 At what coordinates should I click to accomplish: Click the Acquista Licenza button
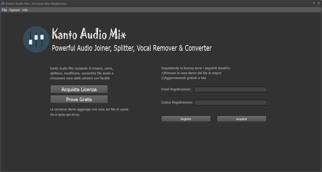click(79, 89)
